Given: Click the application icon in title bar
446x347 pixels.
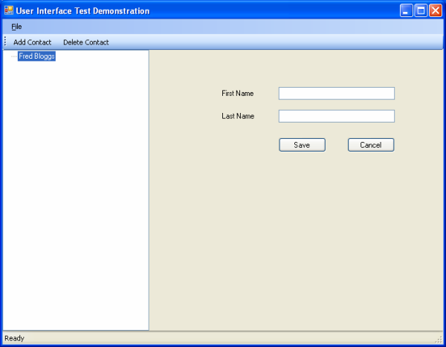Looking at the screenshot, I should pos(9,10).
